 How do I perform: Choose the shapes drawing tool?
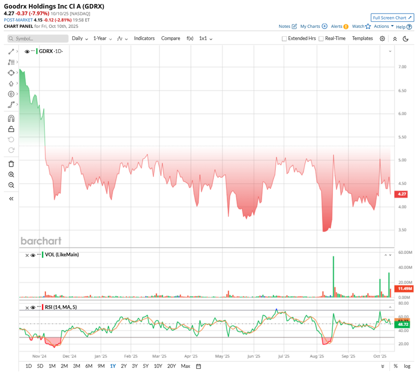pyautogui.click(x=11, y=73)
